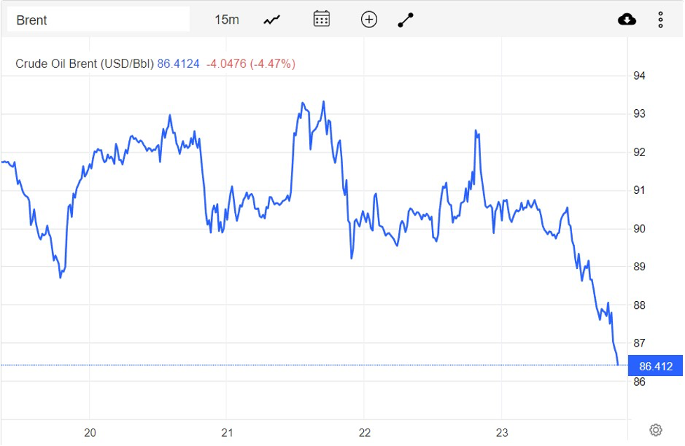Click the Brent symbol search field
This screenshot has width=685, height=446.
98,20
